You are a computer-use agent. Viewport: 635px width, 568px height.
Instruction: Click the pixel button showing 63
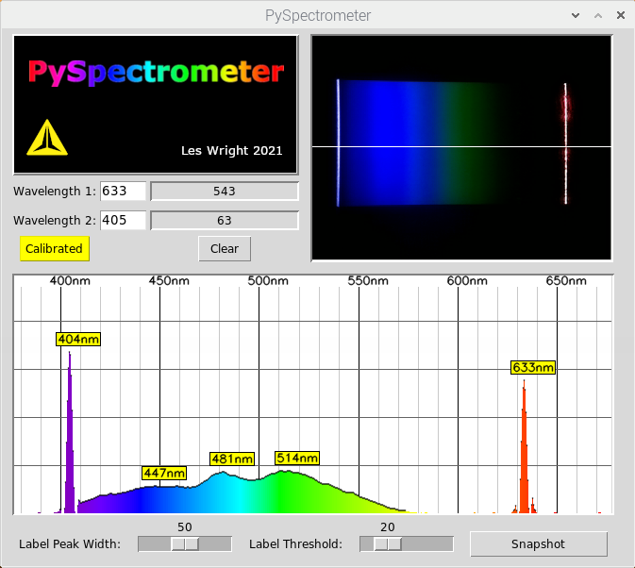pyautogui.click(x=225, y=220)
